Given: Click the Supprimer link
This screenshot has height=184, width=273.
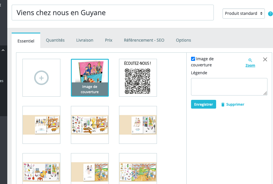Looking at the screenshot, I should pyautogui.click(x=233, y=105).
